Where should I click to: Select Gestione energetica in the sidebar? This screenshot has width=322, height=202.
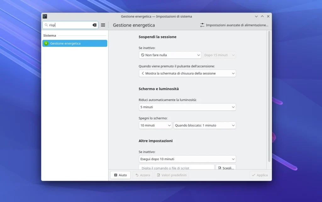75,43
